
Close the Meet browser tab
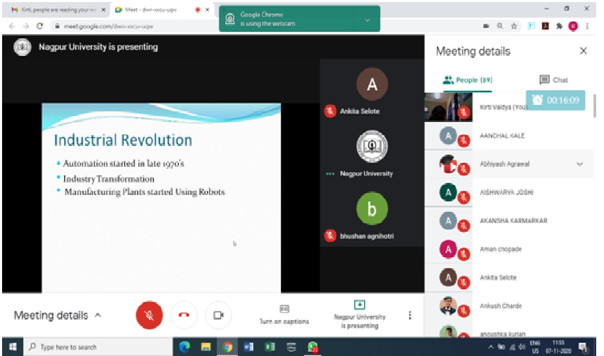click(207, 10)
